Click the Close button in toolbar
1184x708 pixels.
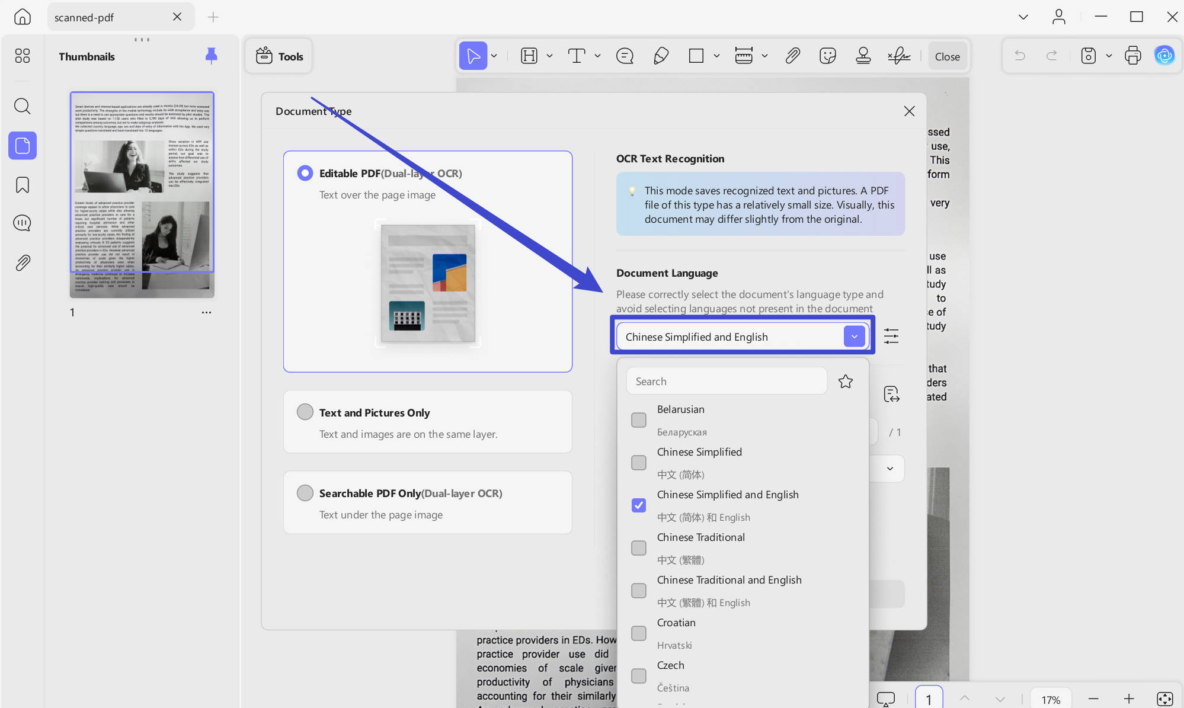(x=947, y=56)
